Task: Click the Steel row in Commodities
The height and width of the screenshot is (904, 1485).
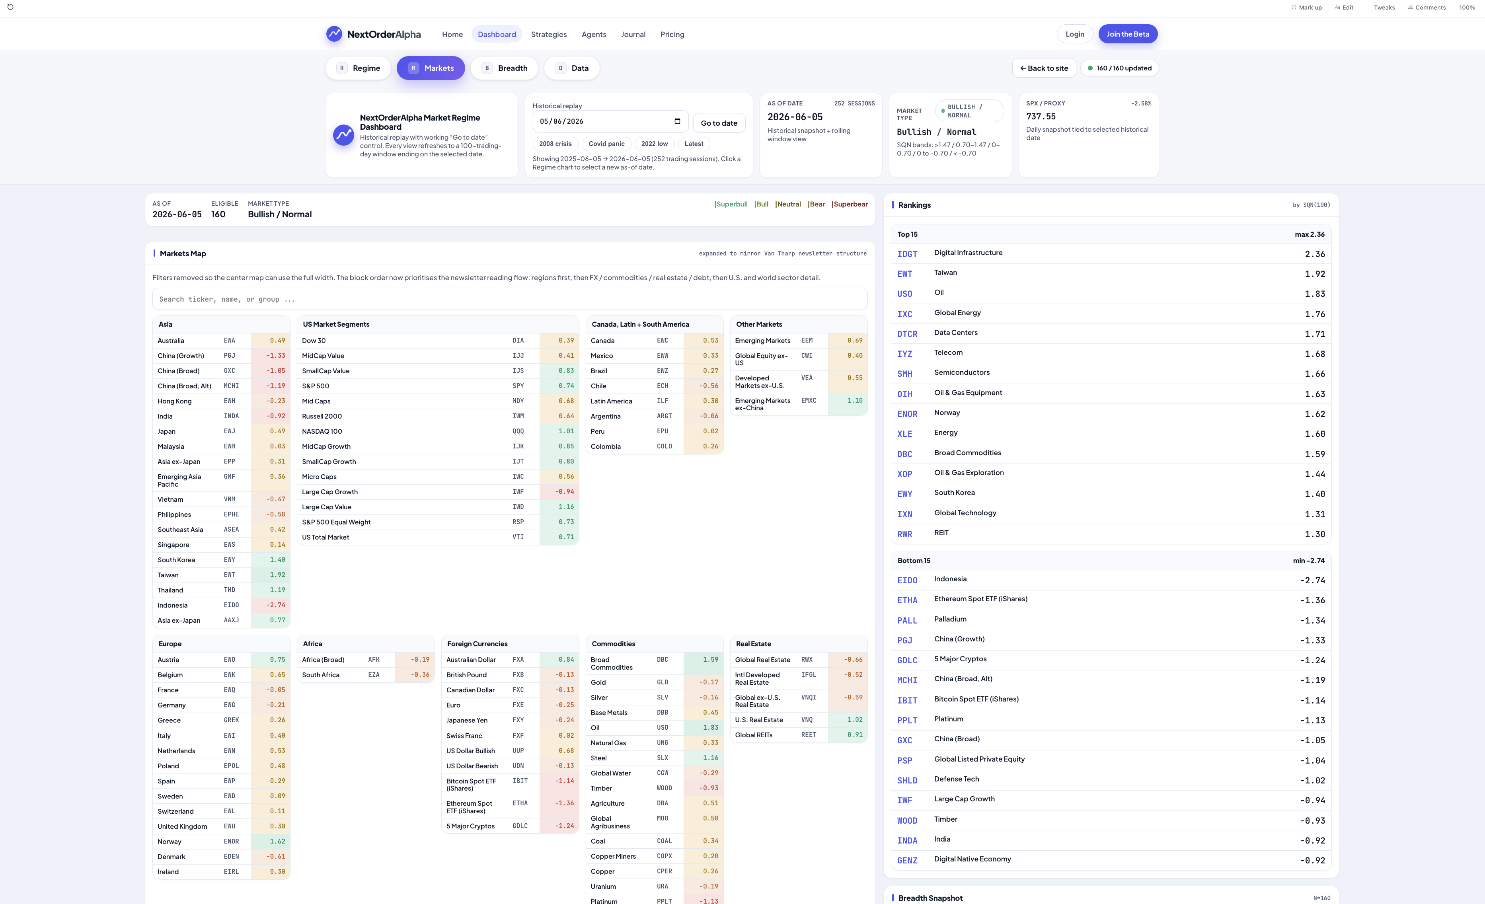Action: coord(655,758)
